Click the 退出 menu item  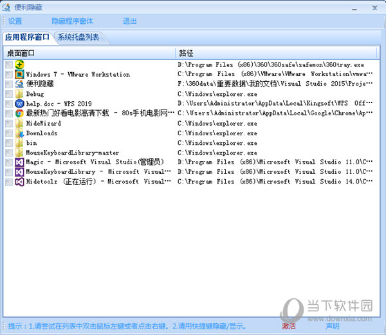[130, 21]
